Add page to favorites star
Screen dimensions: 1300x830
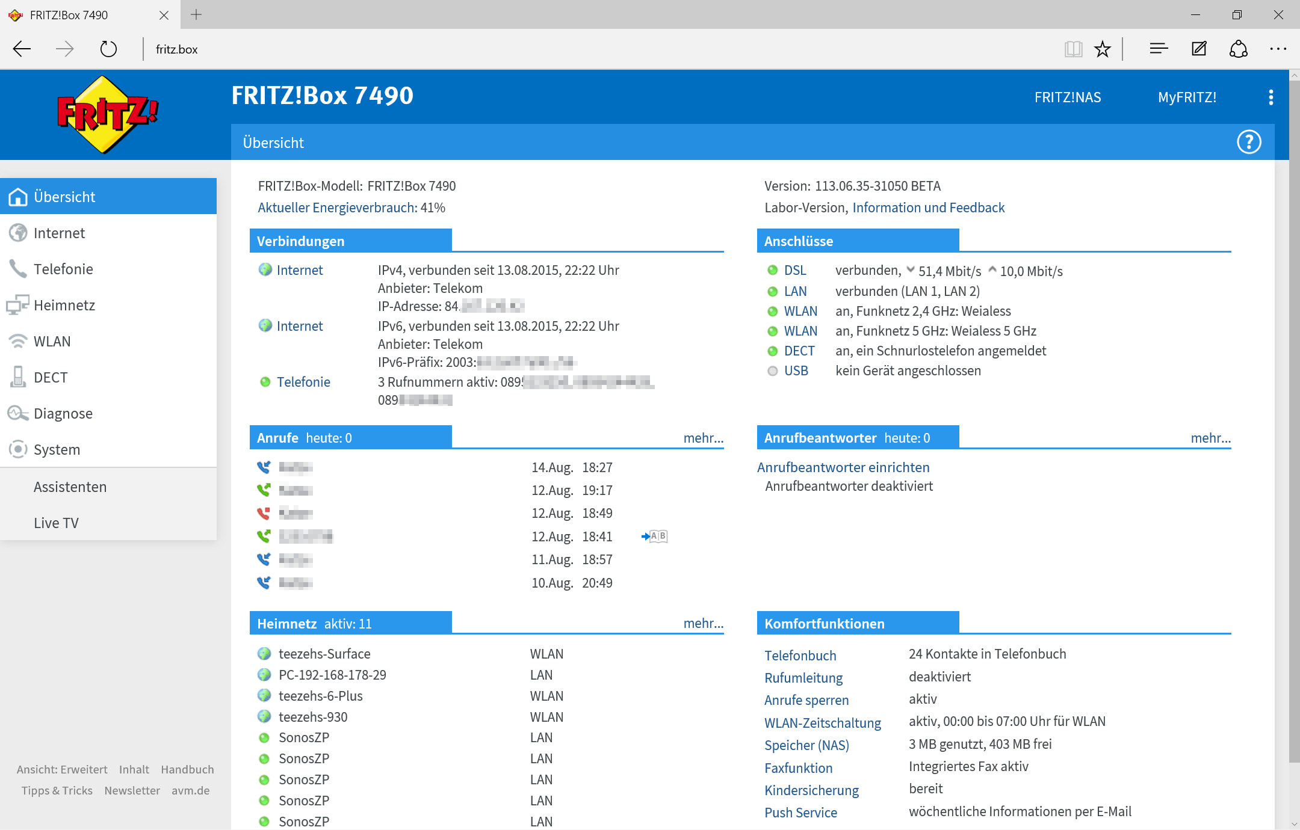tap(1102, 49)
